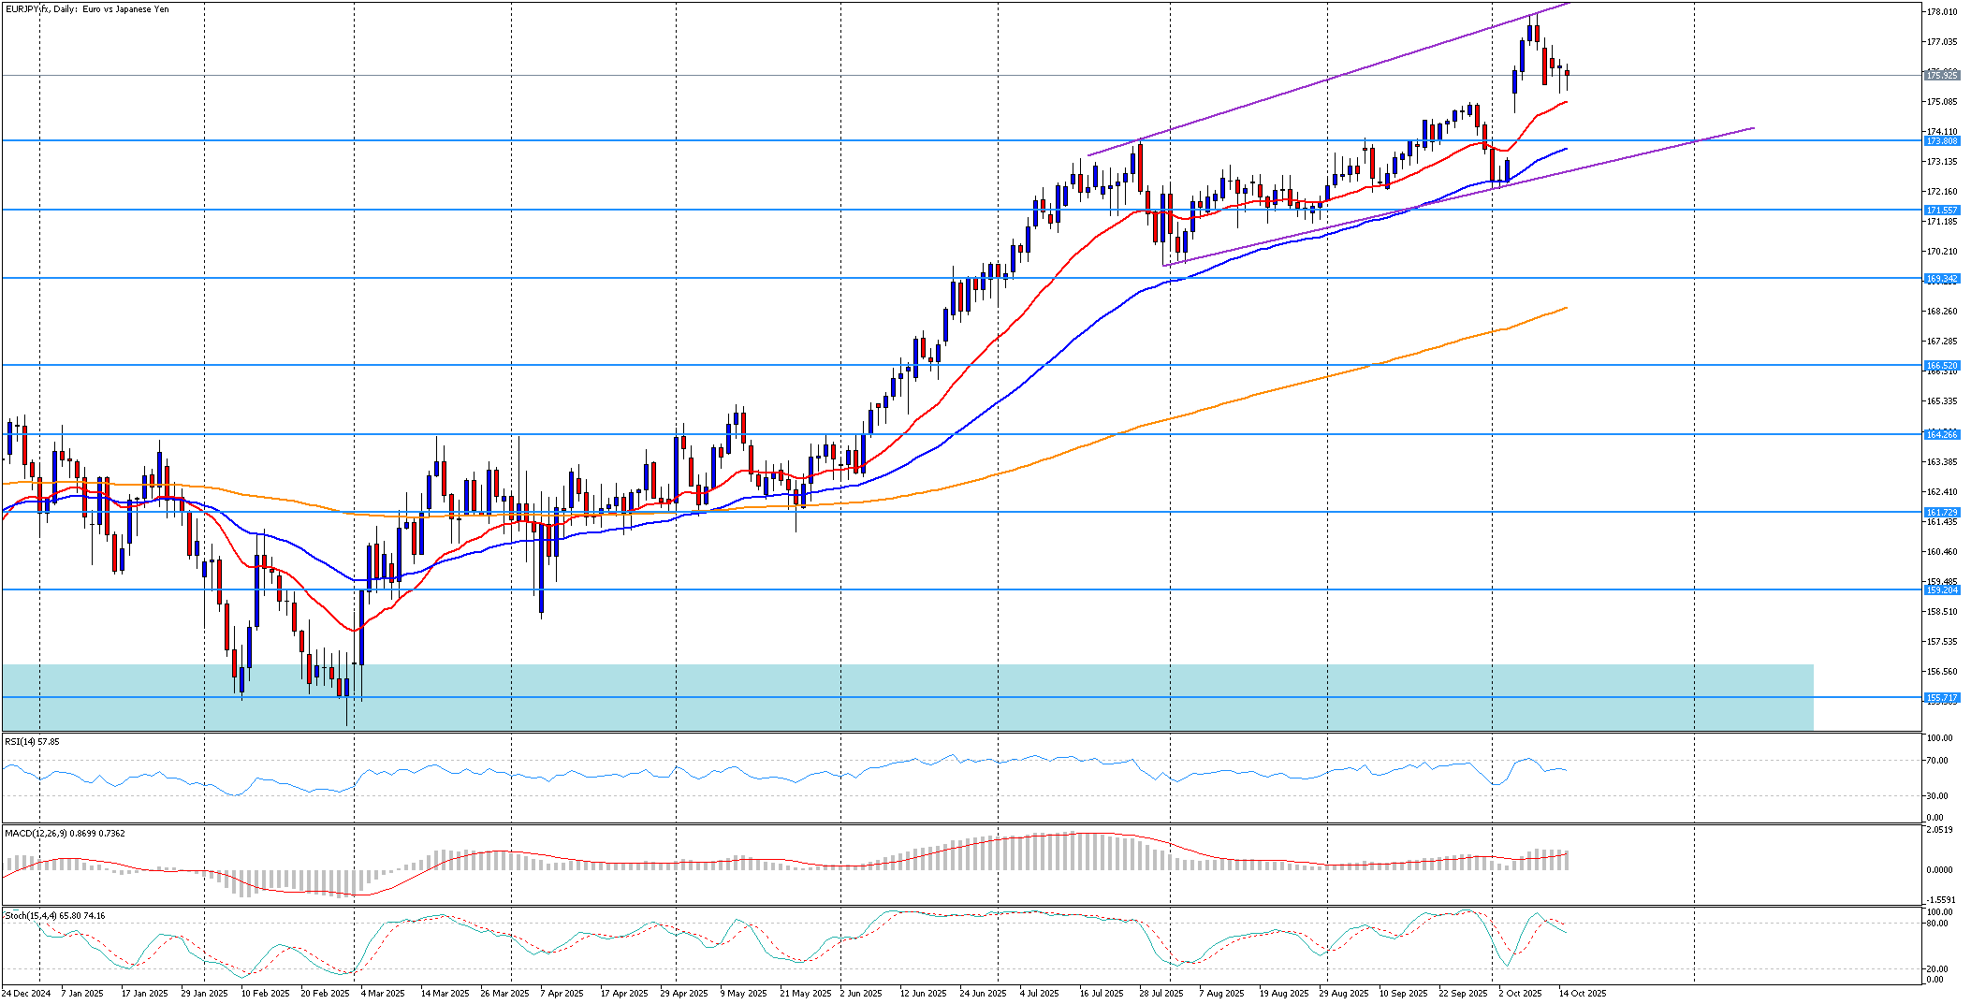Click the 14 Oct 2025 date label

(1583, 994)
